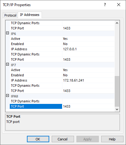Click the scrollbar up arrow
Viewport: 126px width, 145px height.
117,23
